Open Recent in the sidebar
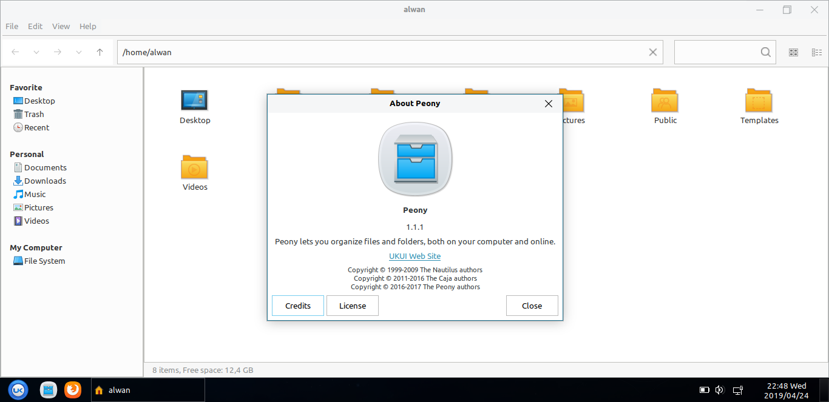 (x=32, y=127)
